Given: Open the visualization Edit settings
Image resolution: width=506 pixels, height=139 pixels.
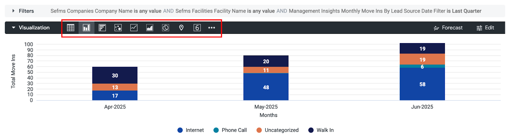Looking at the screenshot, I should click(x=485, y=28).
